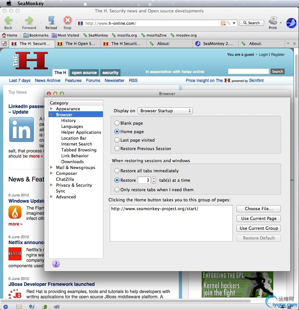Switch to The H Securit... third tab
The height and width of the screenshot is (310, 299).
[x=124, y=43]
